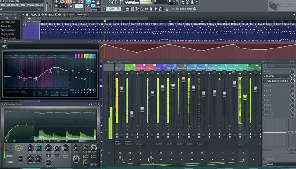This screenshot has height=169, width=296.
Task: Toggle pattern/song mode button beside play
Action: pos(56,6)
